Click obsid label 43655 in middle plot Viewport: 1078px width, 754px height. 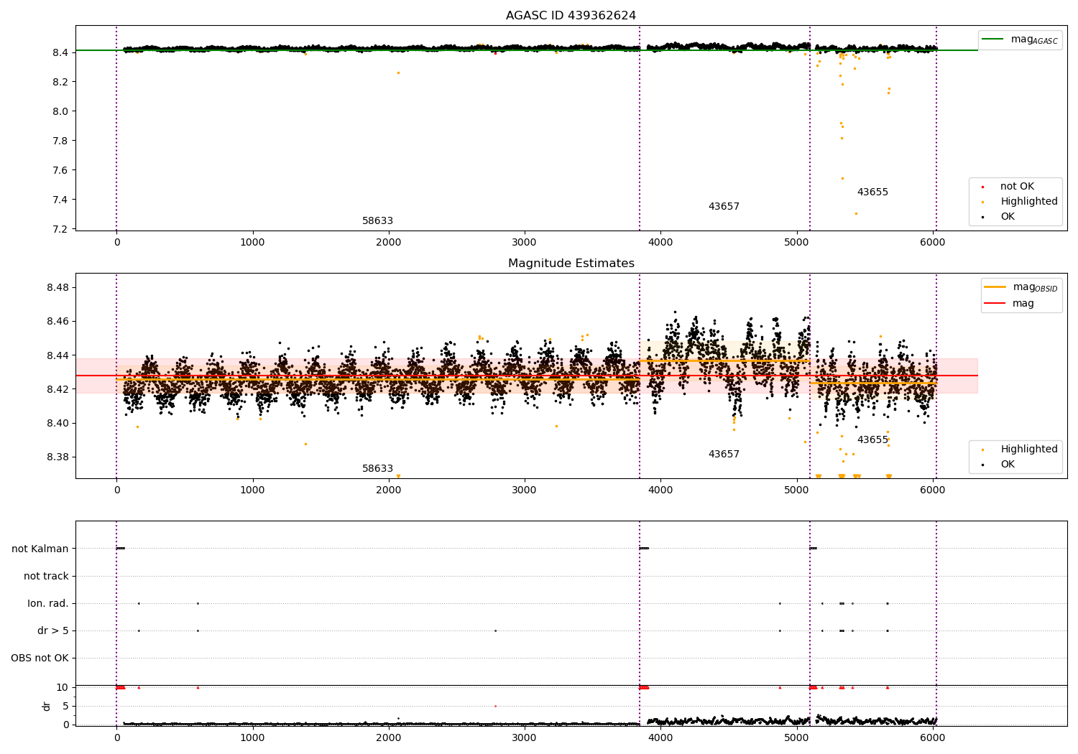point(872,439)
